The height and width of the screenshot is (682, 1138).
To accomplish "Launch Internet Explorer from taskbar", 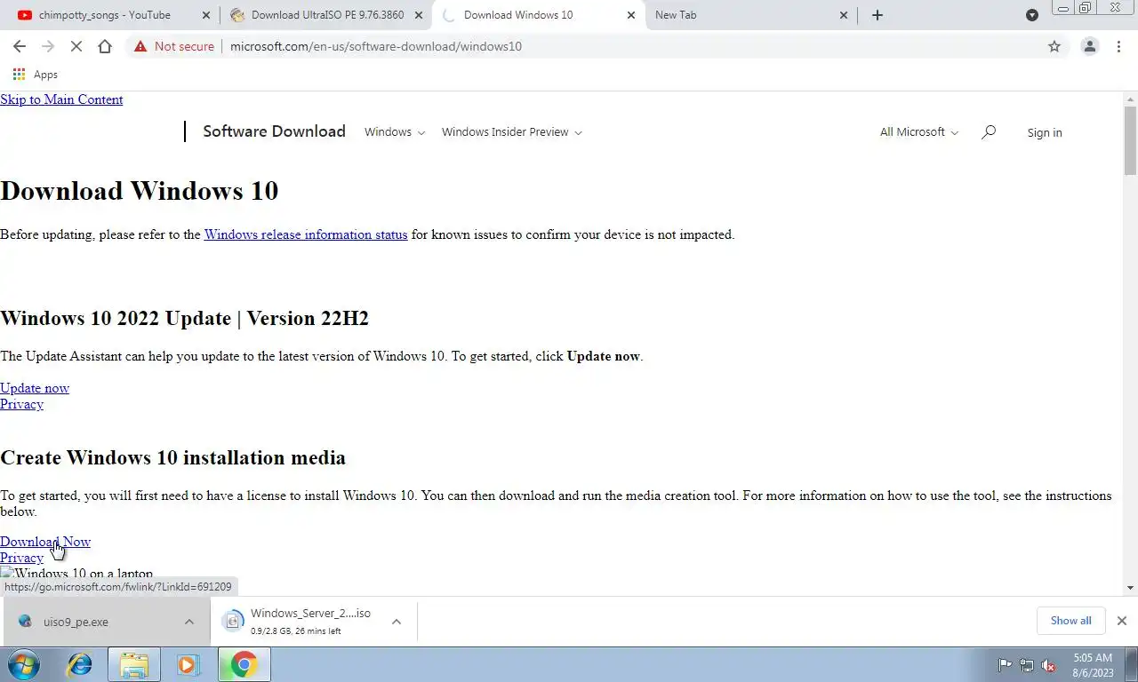I will [80, 664].
